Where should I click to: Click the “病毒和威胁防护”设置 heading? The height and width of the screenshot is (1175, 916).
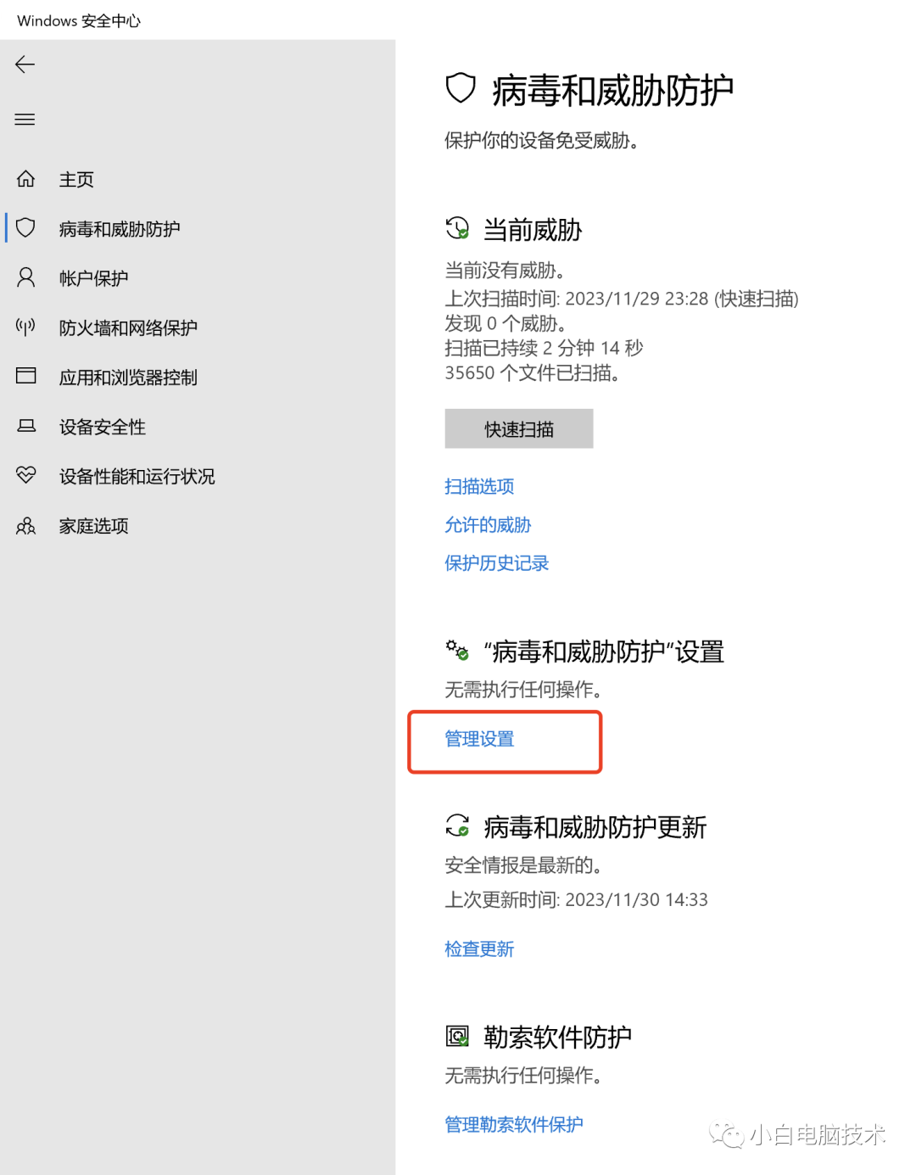[x=604, y=652]
